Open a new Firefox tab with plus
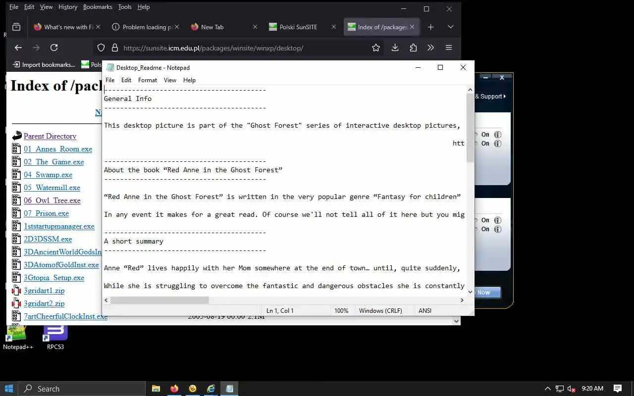The width and height of the screenshot is (634, 396). 431,27
